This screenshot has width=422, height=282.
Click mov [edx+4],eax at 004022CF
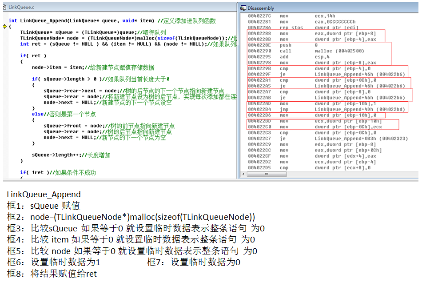(312, 156)
